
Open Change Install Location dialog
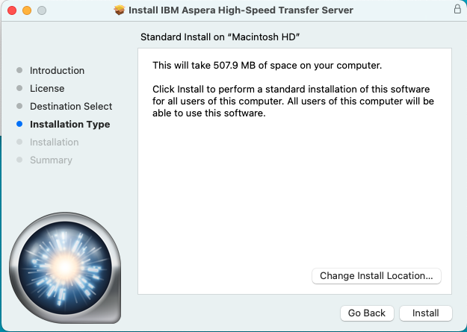click(377, 276)
